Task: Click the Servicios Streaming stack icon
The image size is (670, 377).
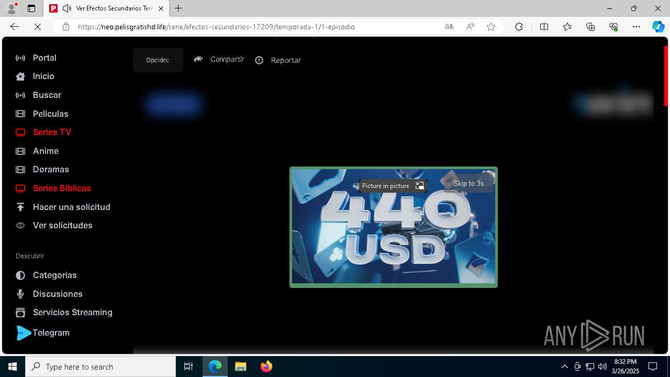Action: [20, 313]
